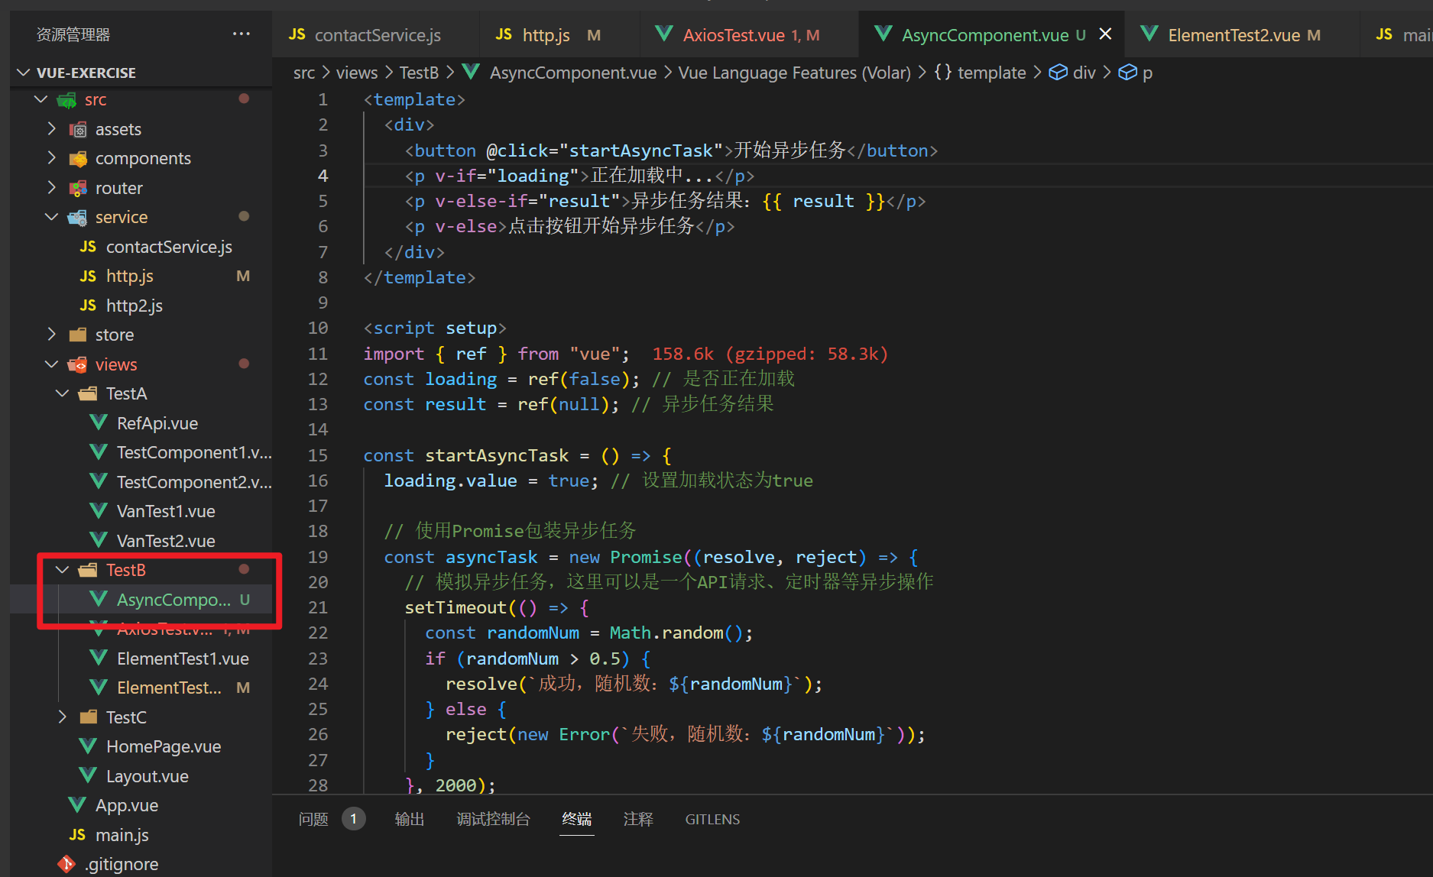Open Layout.vue in the file tree
1433x877 pixels.
tap(148, 776)
